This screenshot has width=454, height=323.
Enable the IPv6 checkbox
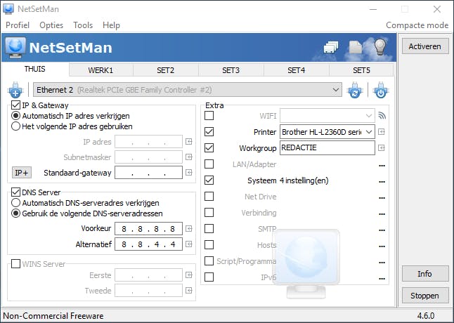209,277
